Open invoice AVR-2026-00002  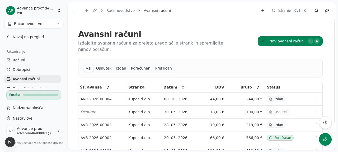pos(96,138)
